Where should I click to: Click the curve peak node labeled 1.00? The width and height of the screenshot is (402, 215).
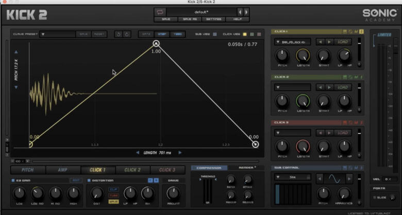point(156,44)
